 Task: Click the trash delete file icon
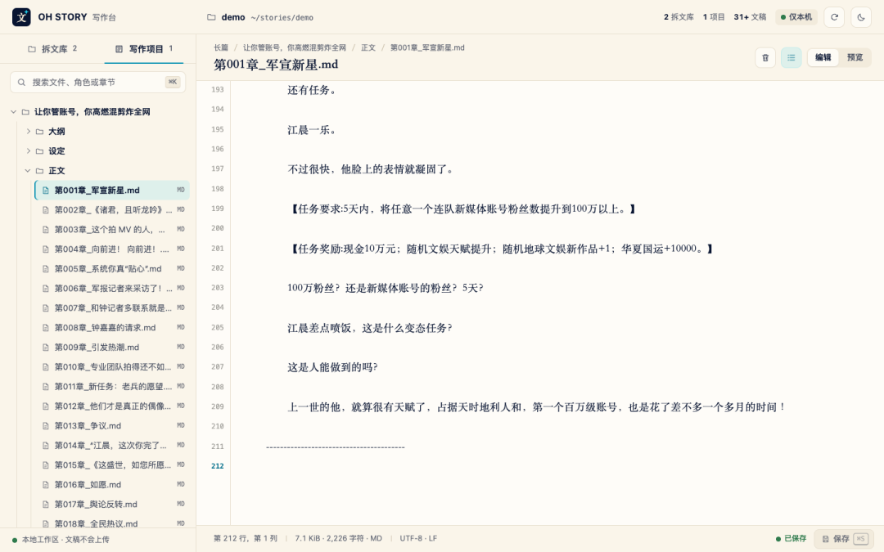tap(765, 57)
